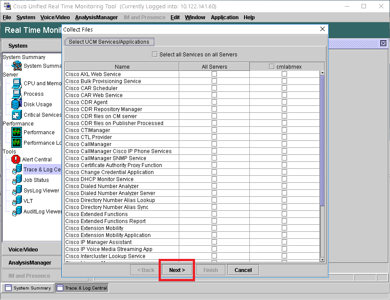390x300 pixels.
Task: Check cmlabmex box for Cisco CDR Agent
Action: [x=284, y=102]
